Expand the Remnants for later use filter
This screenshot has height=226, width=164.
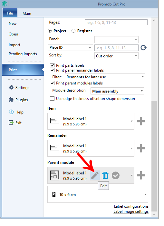(105, 77)
